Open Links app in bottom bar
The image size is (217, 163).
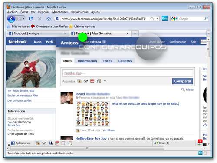pos(70,143)
